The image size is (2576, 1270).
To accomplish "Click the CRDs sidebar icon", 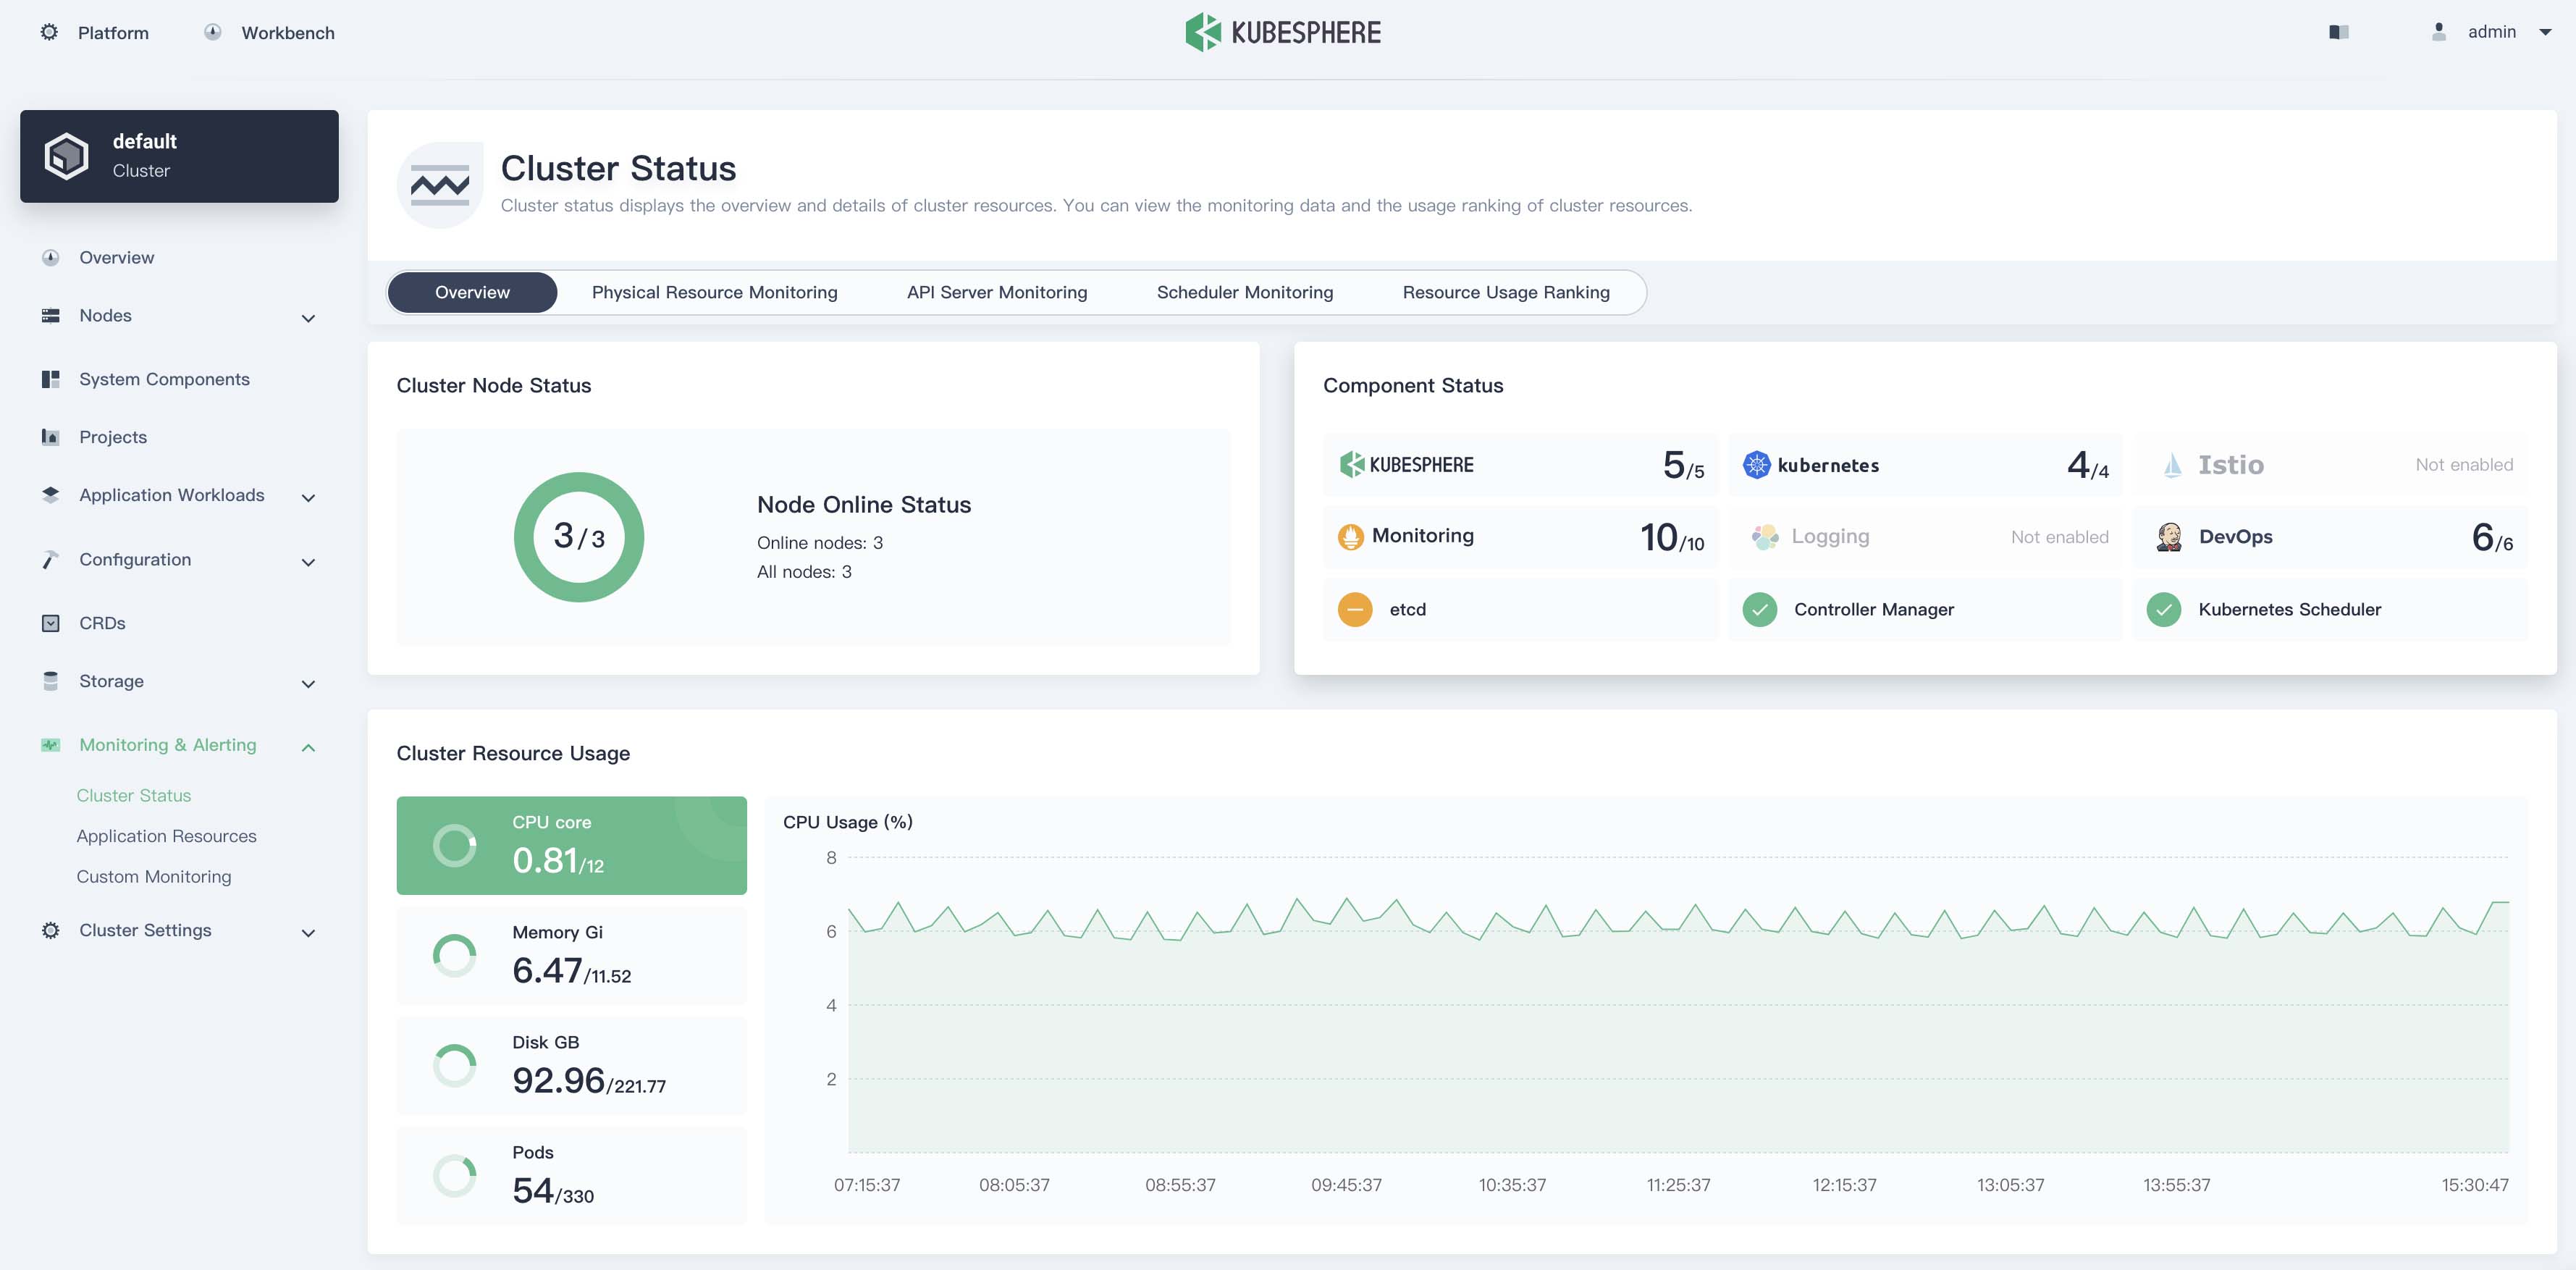I will point(51,623).
